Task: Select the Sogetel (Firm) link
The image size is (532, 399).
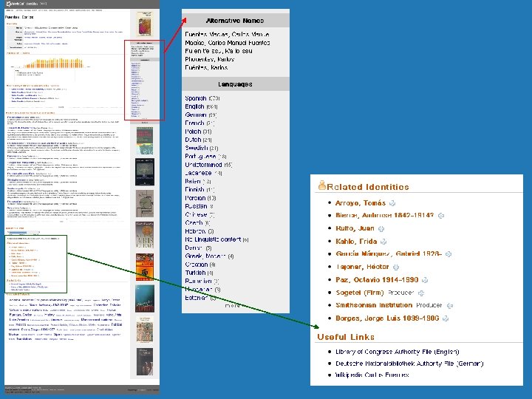Action: [359, 293]
